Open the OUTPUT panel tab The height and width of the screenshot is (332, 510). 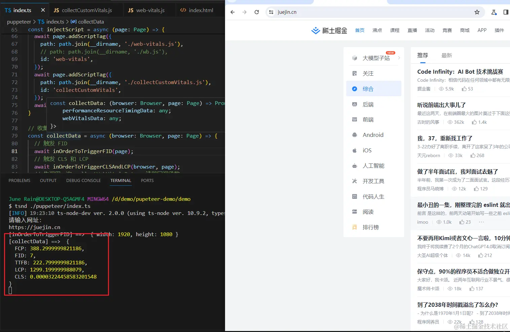[x=48, y=181]
